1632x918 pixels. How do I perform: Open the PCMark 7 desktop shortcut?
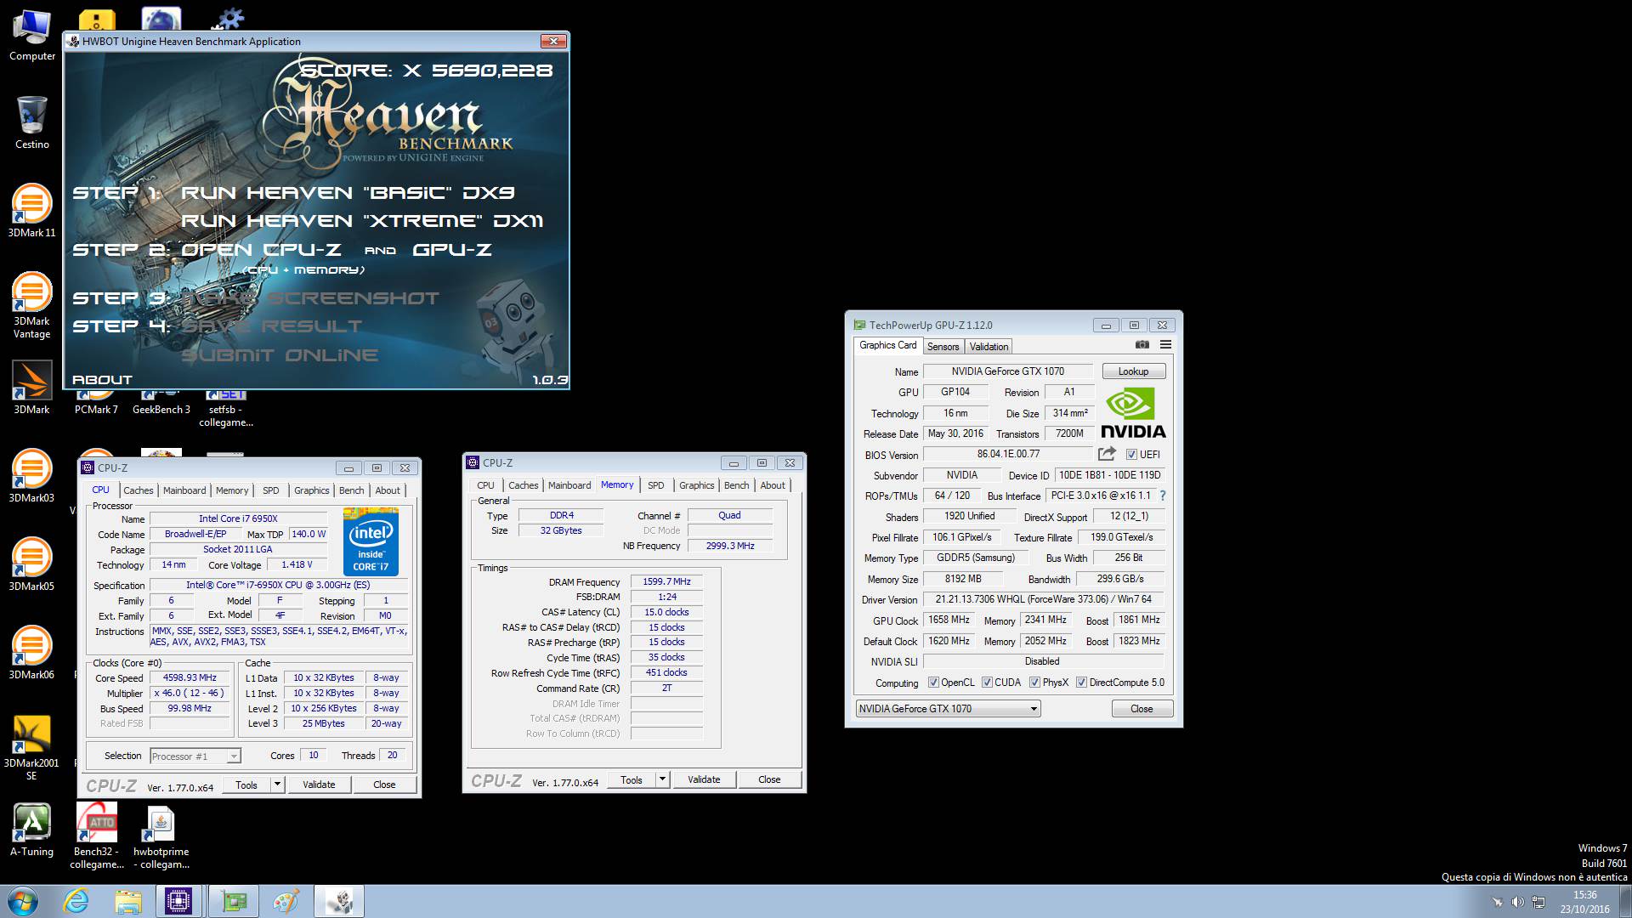(97, 402)
